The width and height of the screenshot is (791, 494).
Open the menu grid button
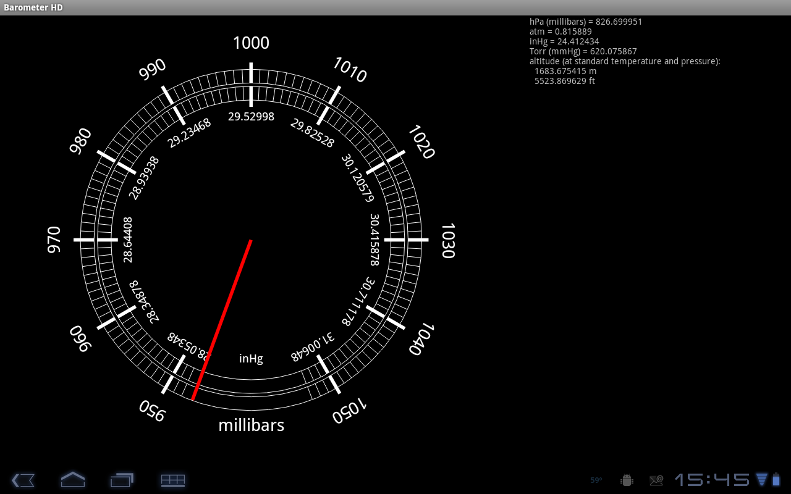[x=173, y=480]
